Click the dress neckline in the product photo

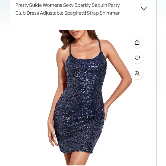tap(86, 57)
